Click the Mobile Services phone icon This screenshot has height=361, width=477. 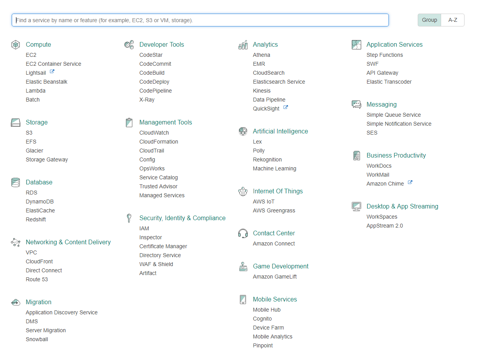click(x=243, y=300)
